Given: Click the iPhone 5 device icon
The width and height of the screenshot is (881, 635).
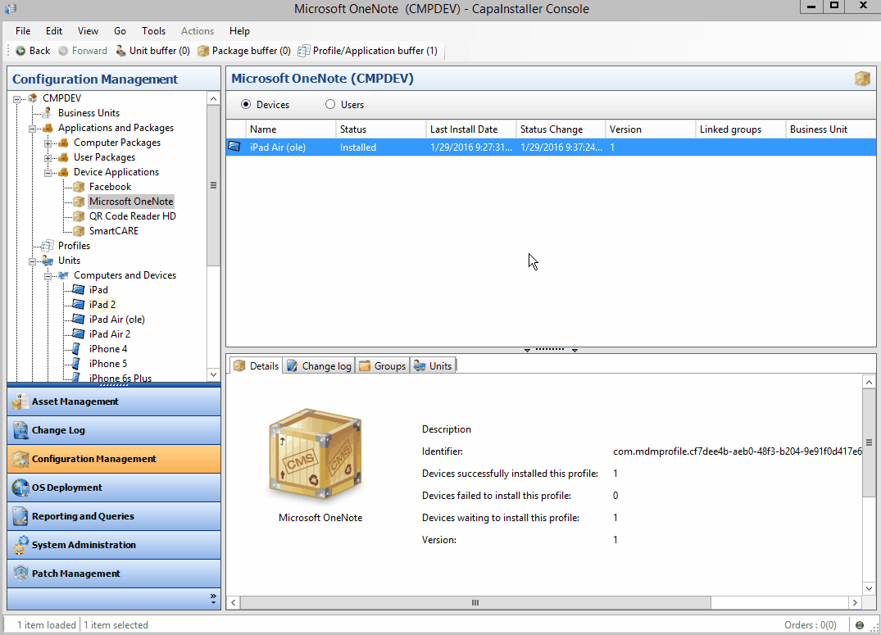Looking at the screenshot, I should (x=76, y=364).
